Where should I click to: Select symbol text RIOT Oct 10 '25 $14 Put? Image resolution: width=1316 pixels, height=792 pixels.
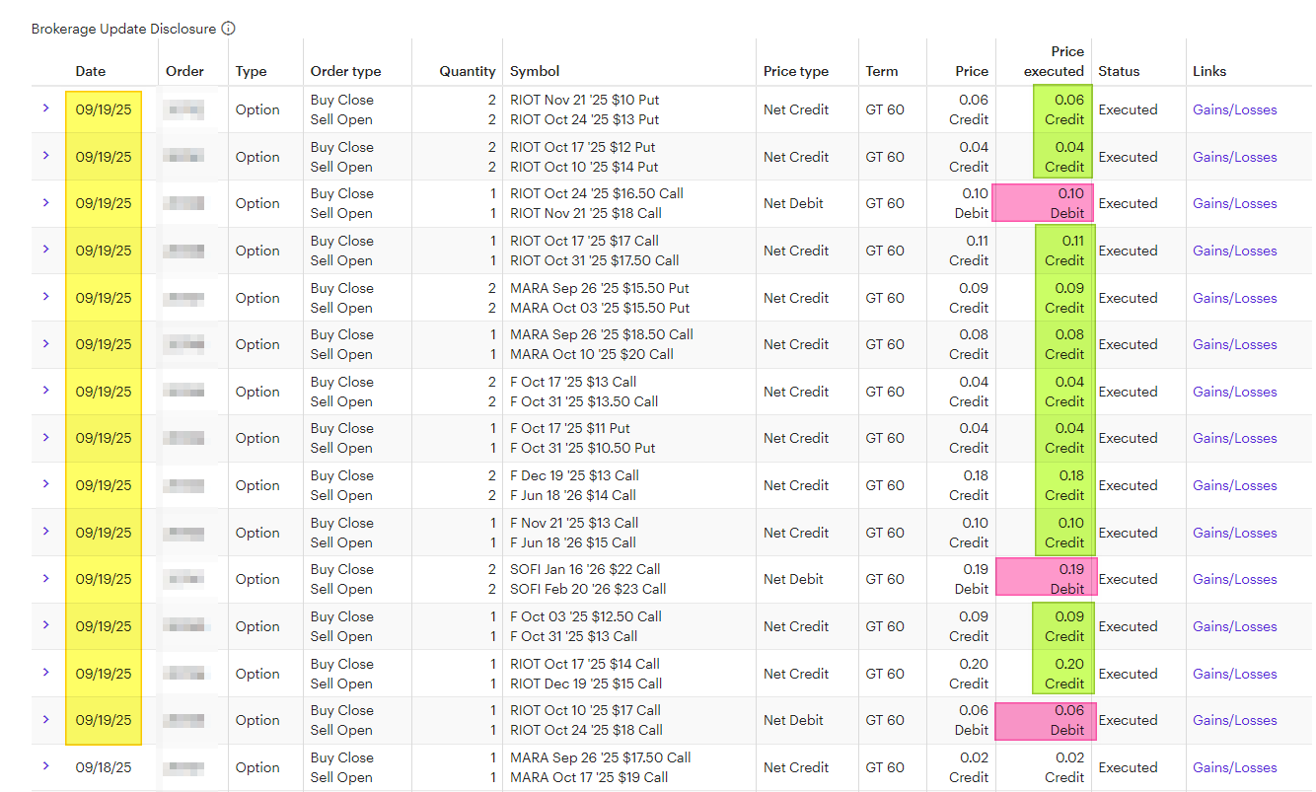point(584,167)
